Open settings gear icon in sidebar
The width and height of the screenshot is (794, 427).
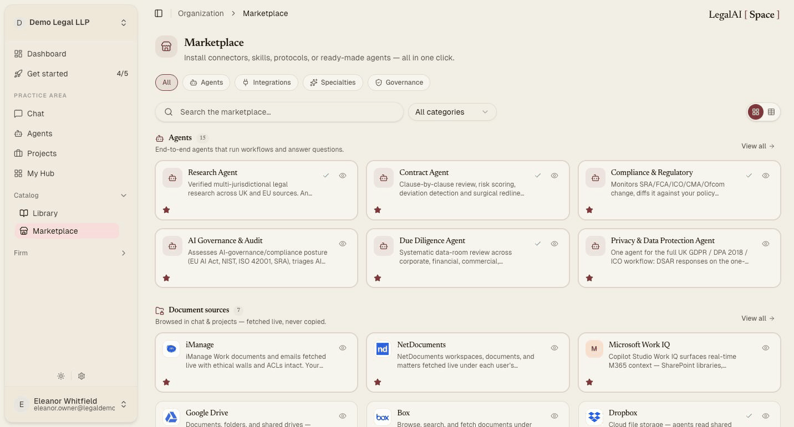(x=82, y=376)
